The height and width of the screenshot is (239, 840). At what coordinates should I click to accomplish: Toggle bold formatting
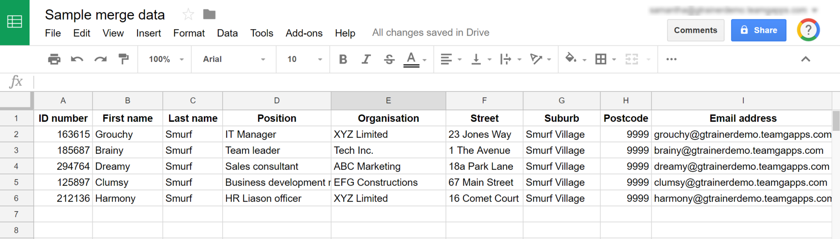point(343,59)
